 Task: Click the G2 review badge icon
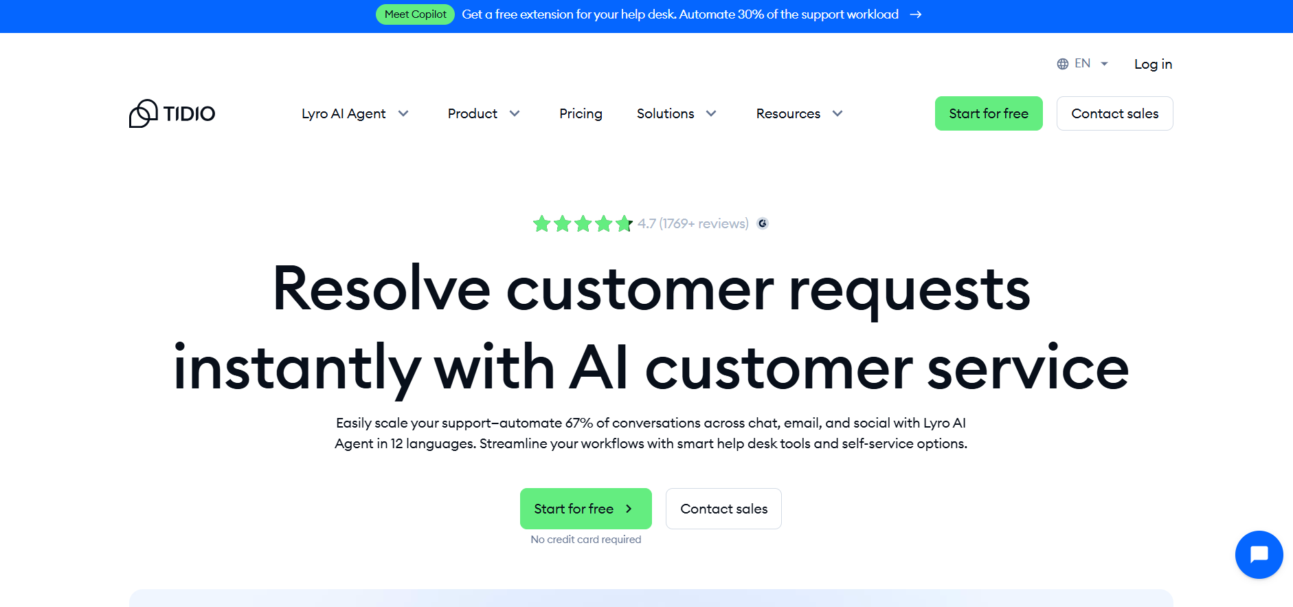click(762, 223)
